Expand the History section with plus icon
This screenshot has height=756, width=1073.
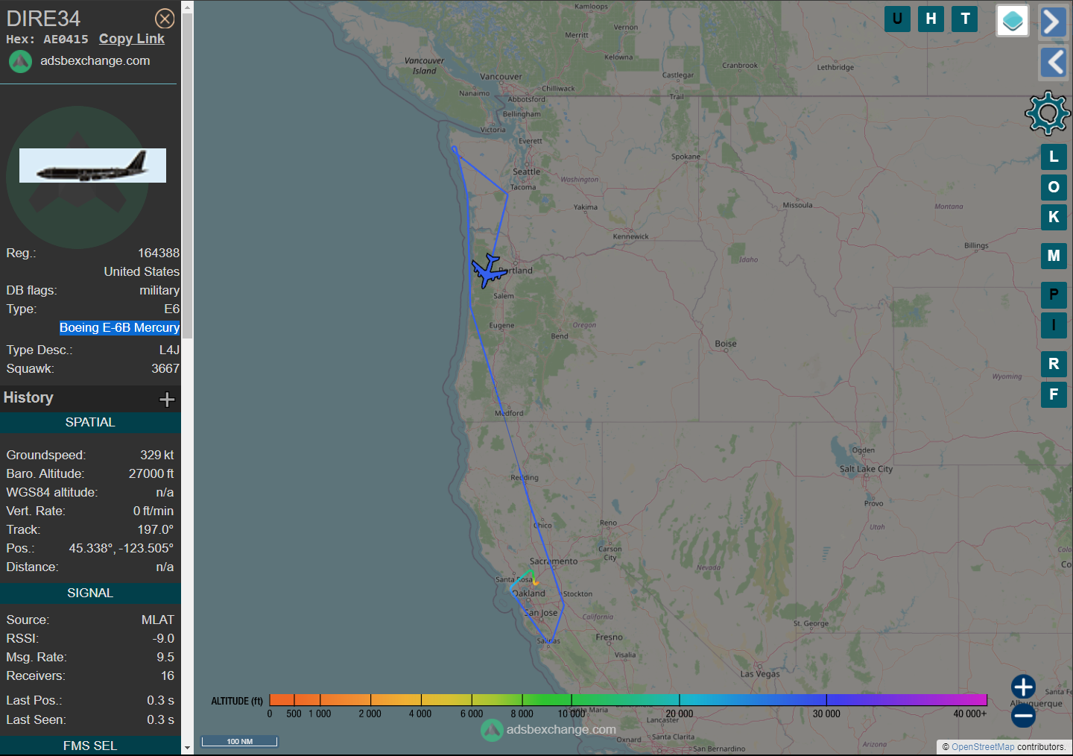pyautogui.click(x=167, y=400)
